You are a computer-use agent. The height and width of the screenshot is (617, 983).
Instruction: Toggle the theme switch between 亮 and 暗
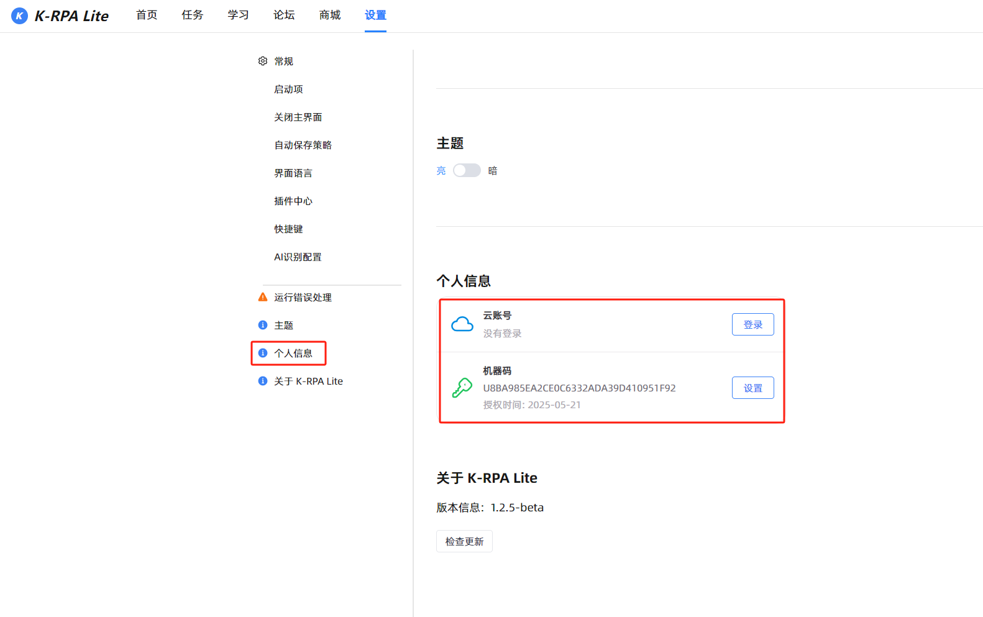(x=467, y=170)
